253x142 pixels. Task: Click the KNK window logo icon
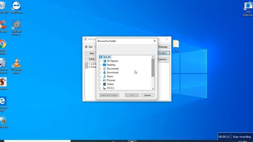tap(85, 39)
